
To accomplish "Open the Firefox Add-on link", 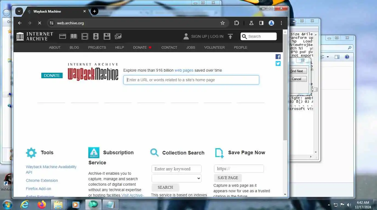I will [x=38, y=189].
